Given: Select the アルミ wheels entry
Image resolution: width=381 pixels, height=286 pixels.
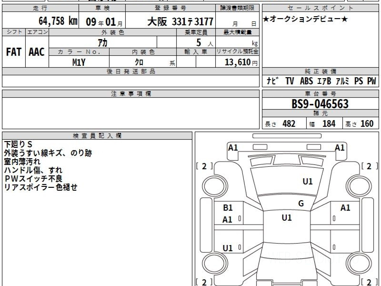Looking at the screenshot, I should coord(343,81).
